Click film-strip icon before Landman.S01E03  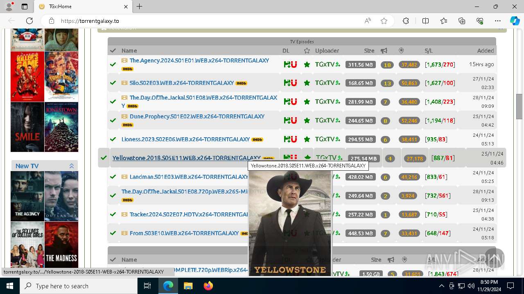(x=124, y=177)
